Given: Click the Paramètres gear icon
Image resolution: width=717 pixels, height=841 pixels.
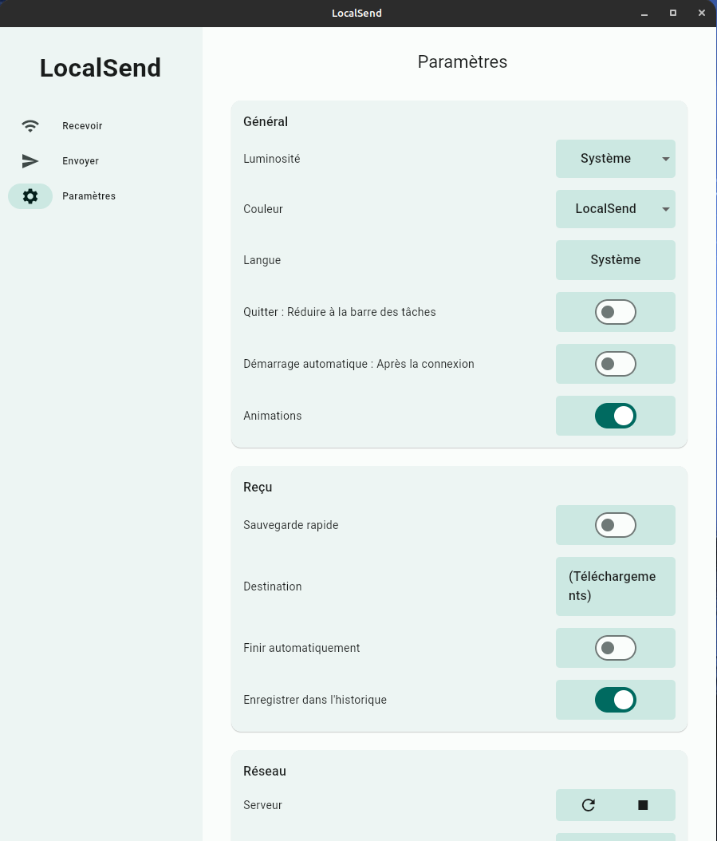Looking at the screenshot, I should (30, 196).
